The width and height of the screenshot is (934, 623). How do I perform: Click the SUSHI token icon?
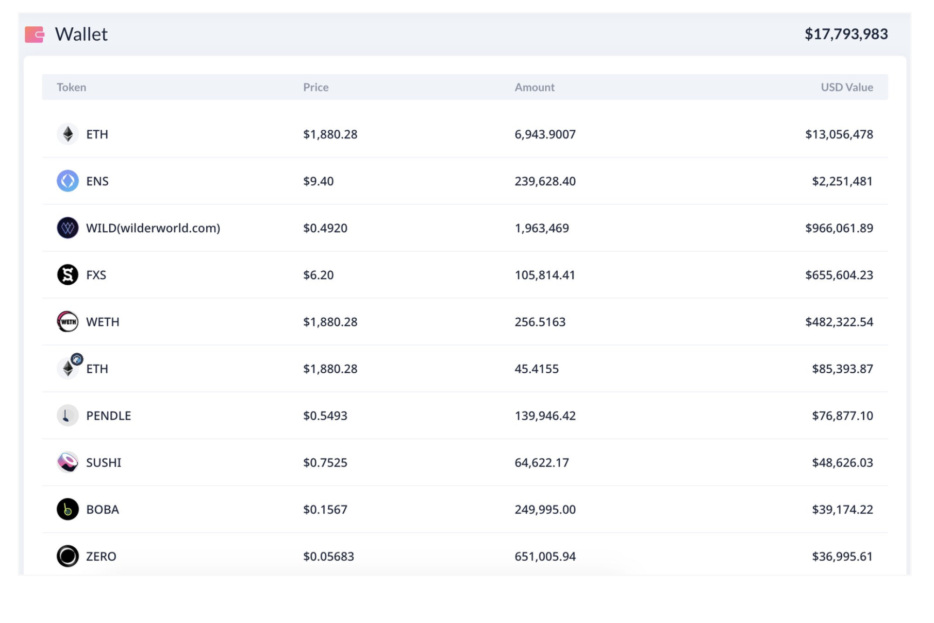click(x=68, y=462)
